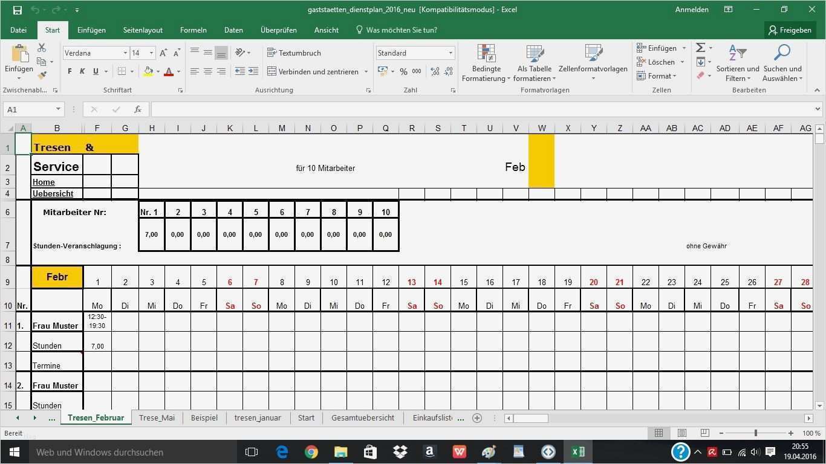Screen dimensions: 826x464
Task: Open Sortieren und Filtern
Action: tap(737, 62)
